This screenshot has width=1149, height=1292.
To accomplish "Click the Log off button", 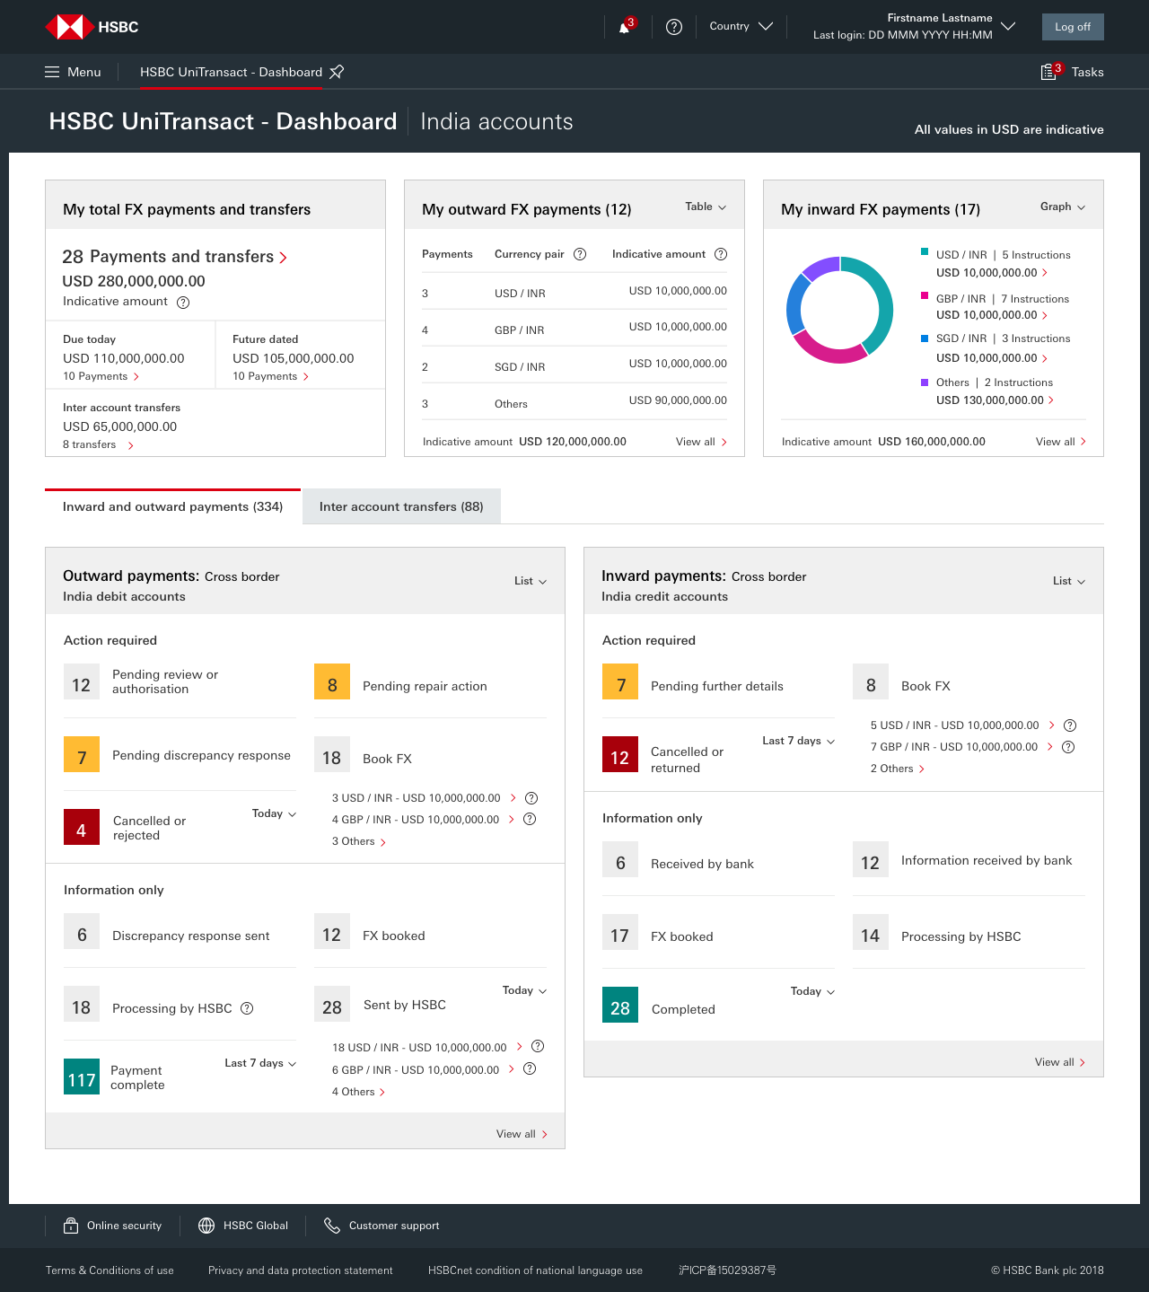I will 1073,27.
